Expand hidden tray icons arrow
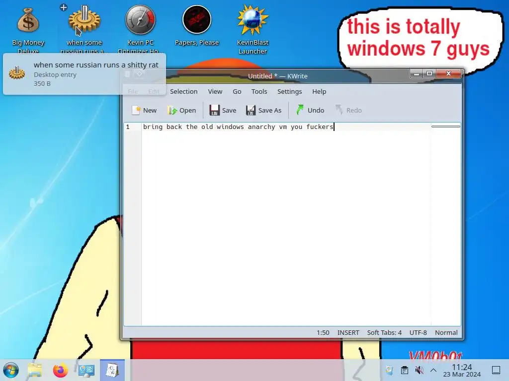 433,370
